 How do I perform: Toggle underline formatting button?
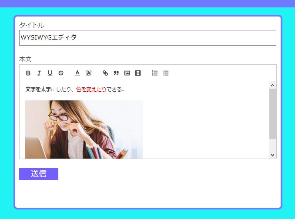pos(50,73)
